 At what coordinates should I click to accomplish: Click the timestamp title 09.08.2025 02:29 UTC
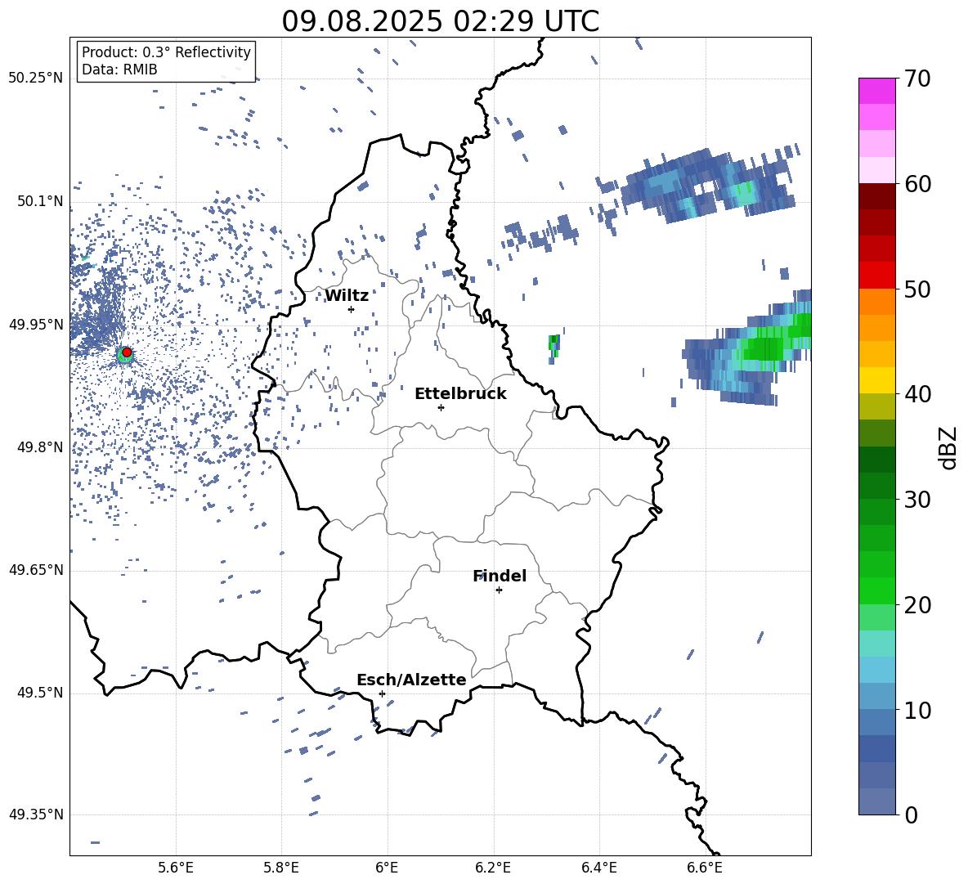tap(441, 21)
